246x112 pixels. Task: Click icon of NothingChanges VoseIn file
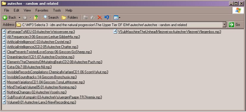(4, 92)
